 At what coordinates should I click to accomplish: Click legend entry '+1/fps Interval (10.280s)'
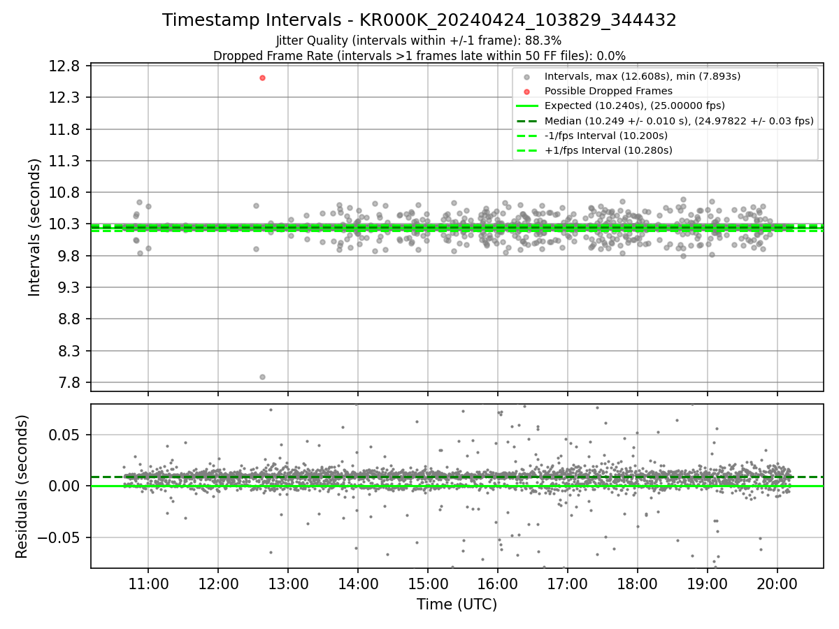(608, 150)
